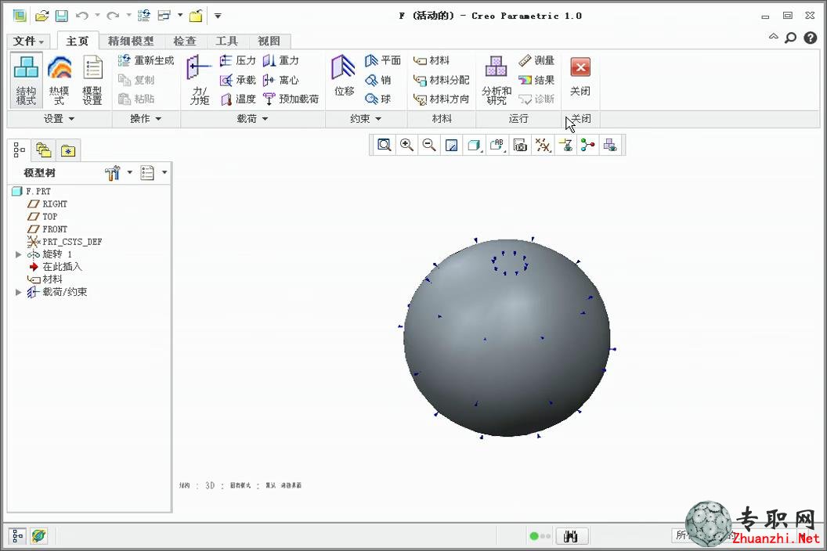Click the Measure (测量) tool
Screen dimensions: 827x551
tap(536, 60)
